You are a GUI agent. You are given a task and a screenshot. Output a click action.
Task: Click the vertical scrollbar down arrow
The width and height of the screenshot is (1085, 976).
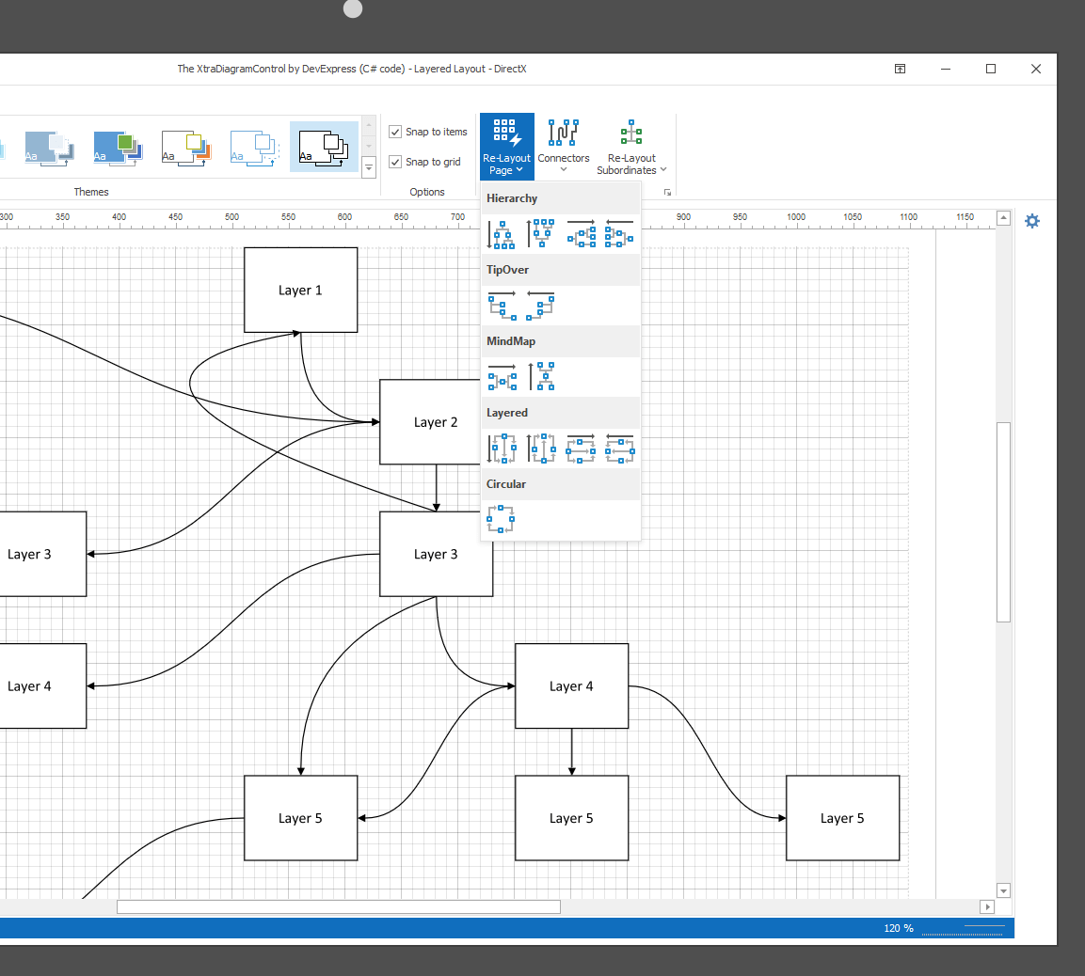point(1003,891)
